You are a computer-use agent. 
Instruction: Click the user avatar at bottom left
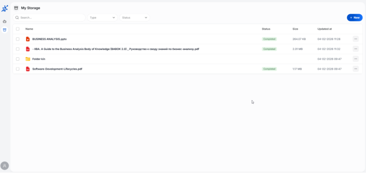5,166
